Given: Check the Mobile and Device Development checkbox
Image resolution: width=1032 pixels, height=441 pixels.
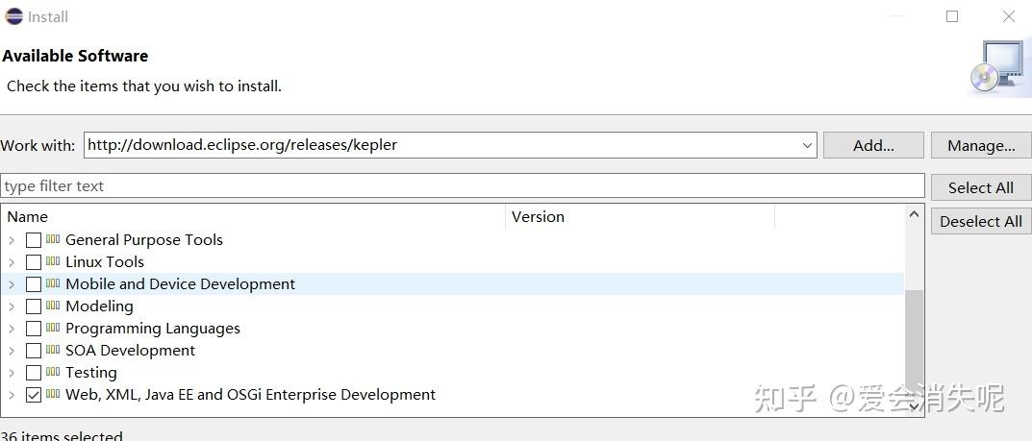Looking at the screenshot, I should 34,284.
